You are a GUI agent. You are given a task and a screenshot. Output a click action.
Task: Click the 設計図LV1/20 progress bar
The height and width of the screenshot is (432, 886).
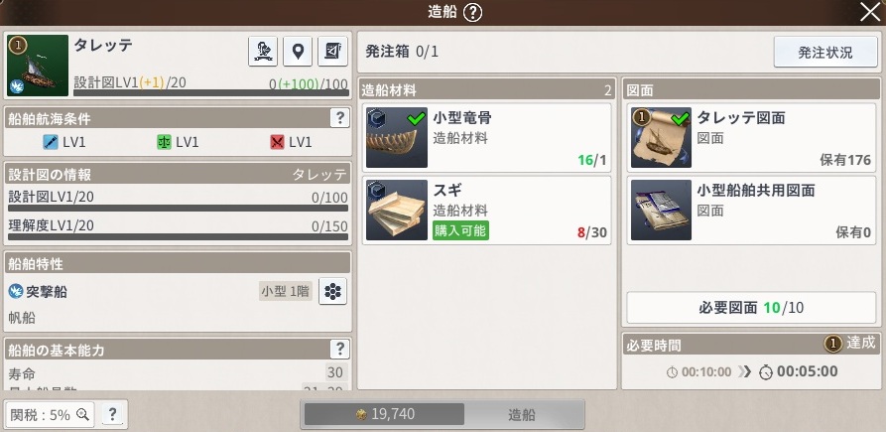click(x=178, y=209)
